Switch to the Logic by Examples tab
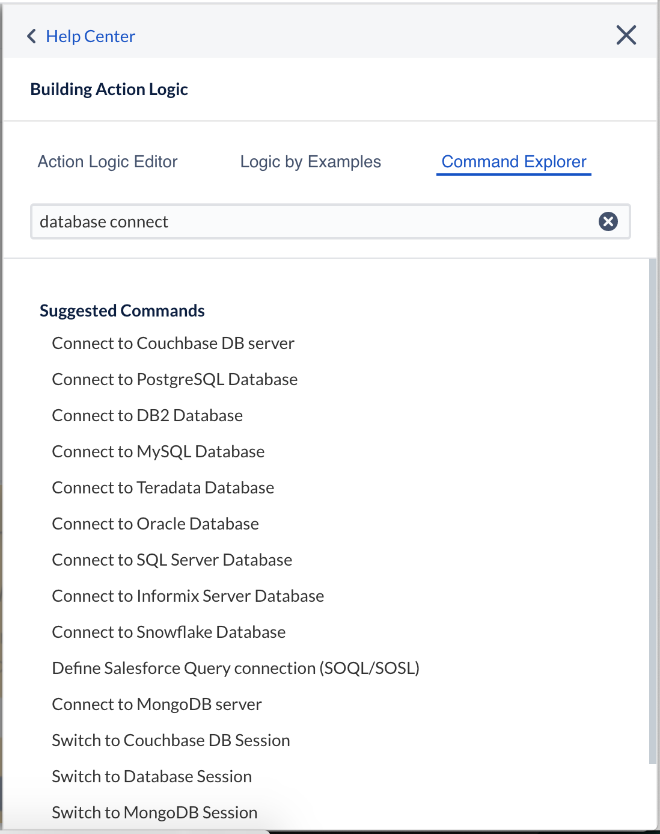Viewport: 660px width, 834px height. point(310,162)
